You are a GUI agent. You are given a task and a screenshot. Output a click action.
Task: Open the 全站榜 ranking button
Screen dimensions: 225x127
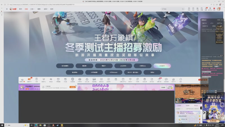coord(163,87)
